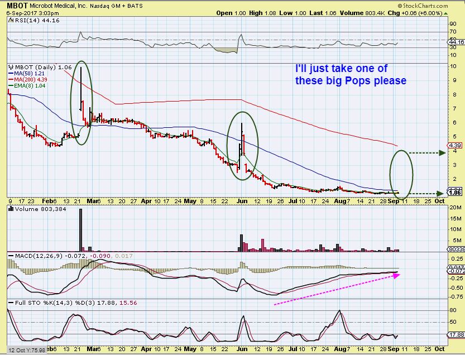Viewport: 465px width, 355px height.
Task: Click the High 1.08 value in header
Action: tap(262, 13)
